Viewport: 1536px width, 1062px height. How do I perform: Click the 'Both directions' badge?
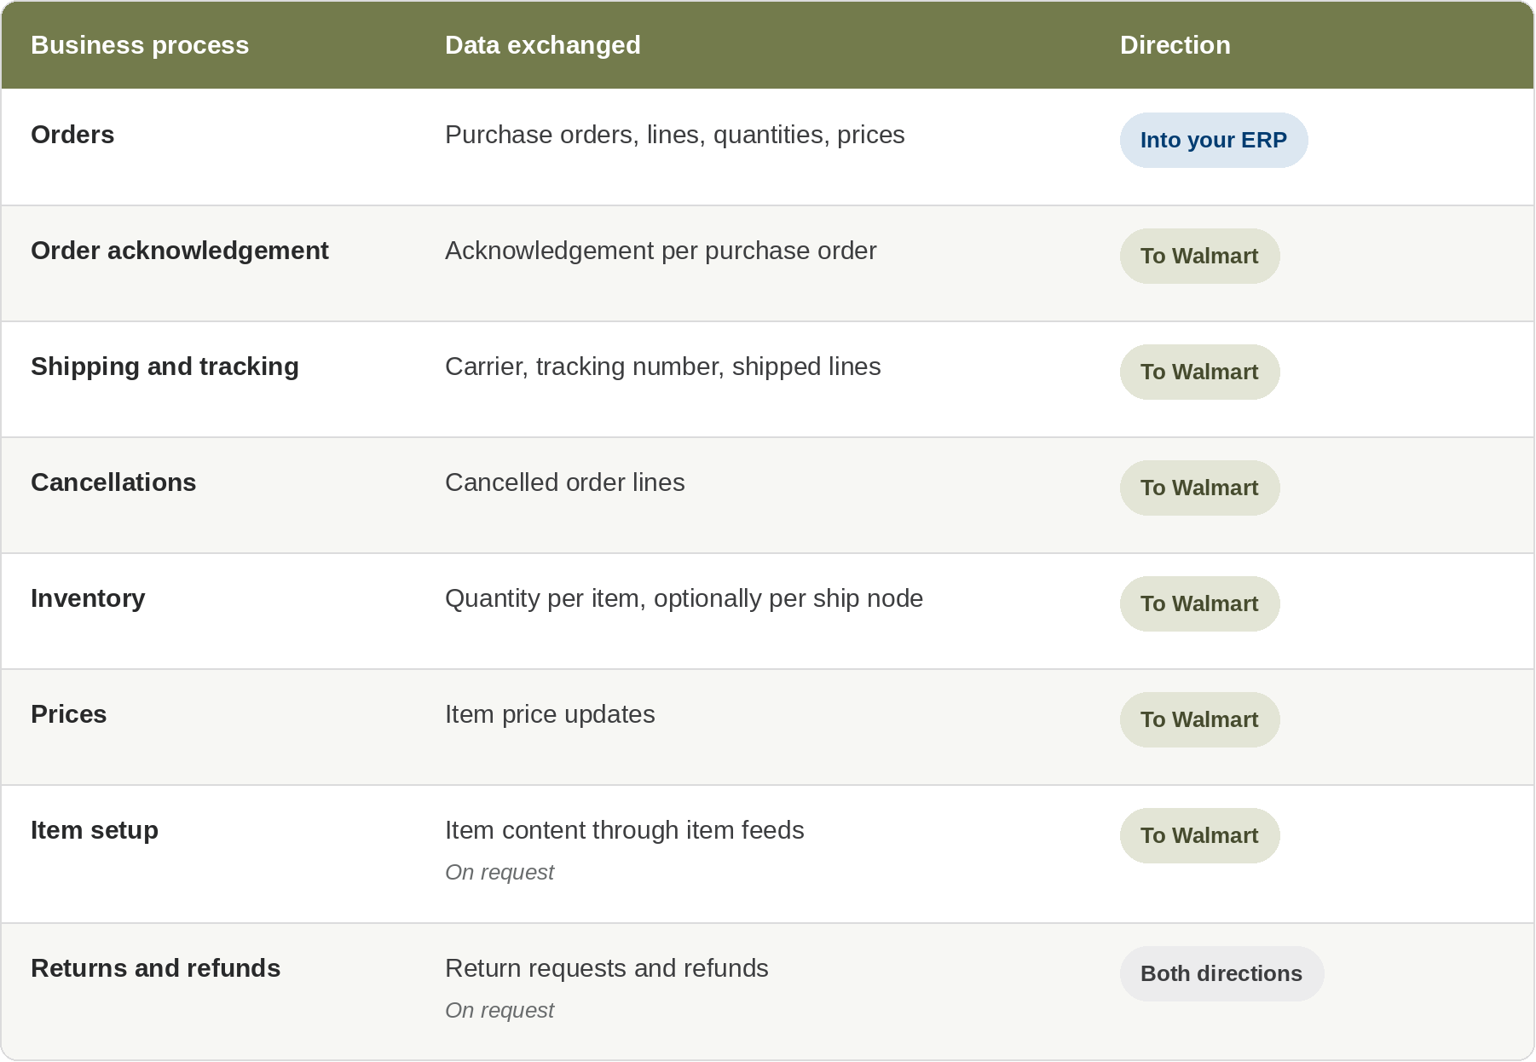[x=1221, y=973]
